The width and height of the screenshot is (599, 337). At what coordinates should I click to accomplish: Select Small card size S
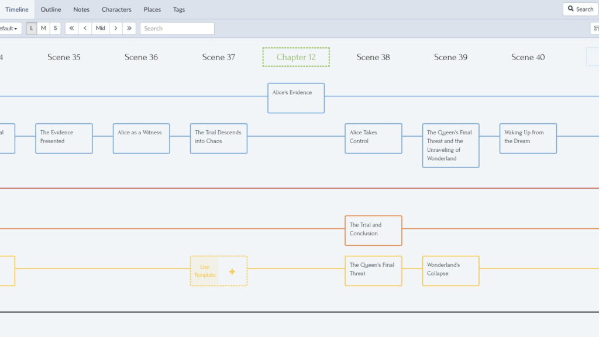tap(55, 28)
